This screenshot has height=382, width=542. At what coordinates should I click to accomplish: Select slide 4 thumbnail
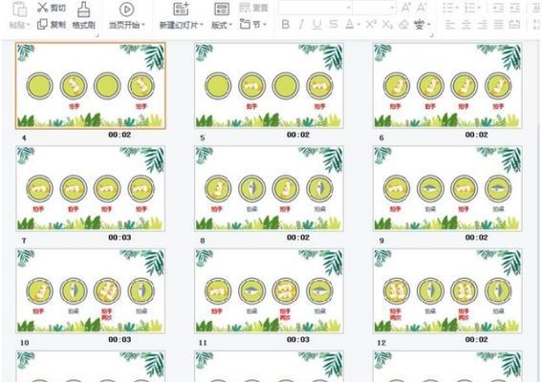(91, 86)
